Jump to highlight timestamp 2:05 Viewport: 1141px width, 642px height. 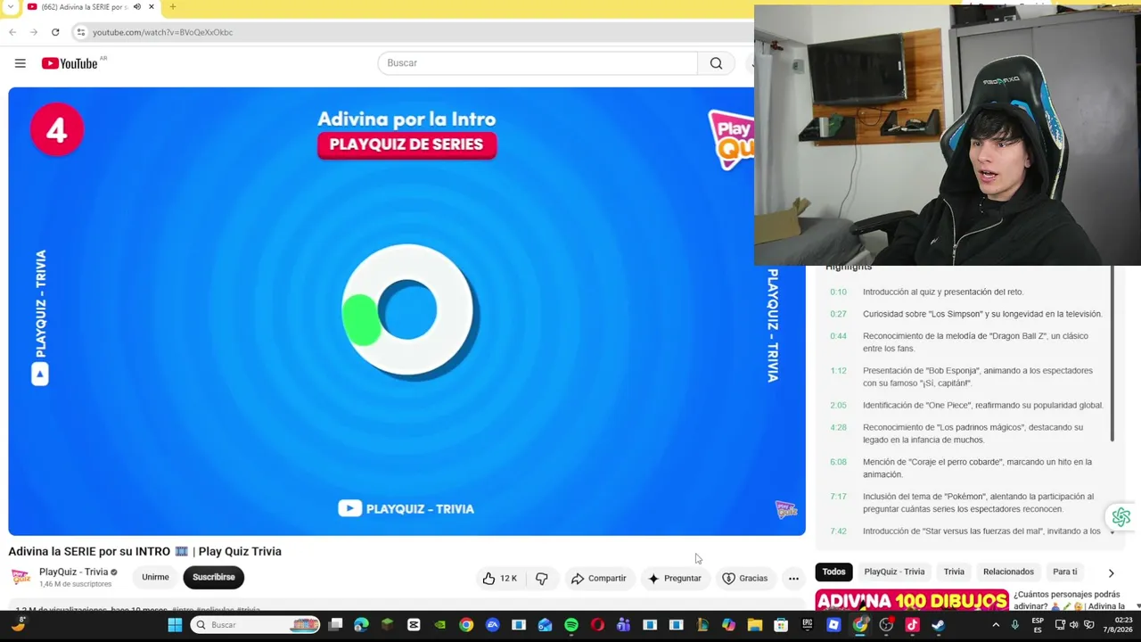point(838,405)
